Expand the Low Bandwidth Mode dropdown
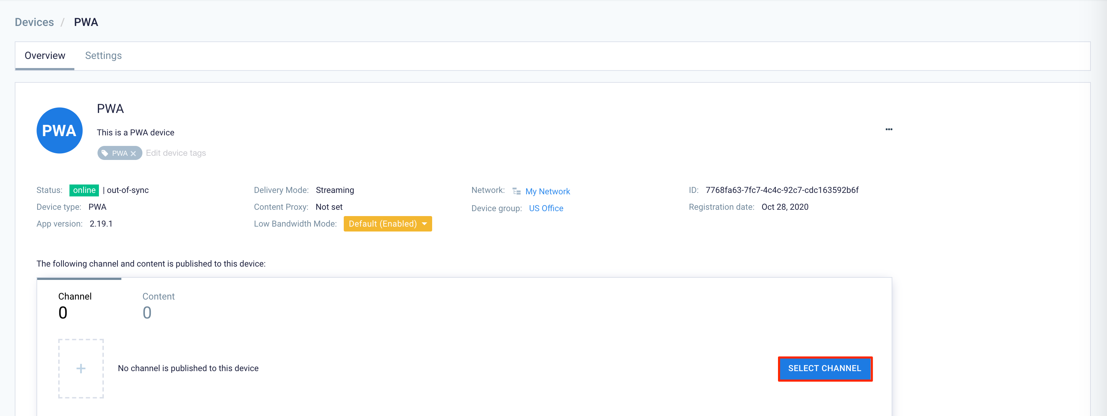 click(x=388, y=223)
